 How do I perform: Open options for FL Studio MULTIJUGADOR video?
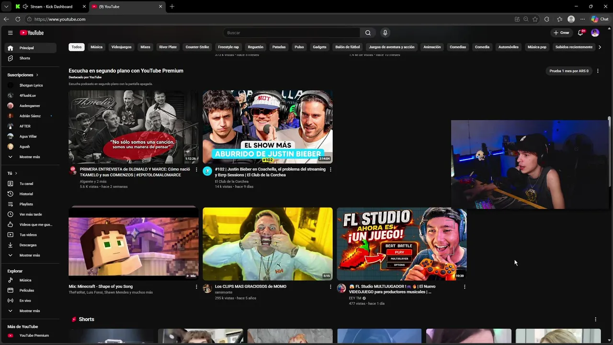click(464, 287)
